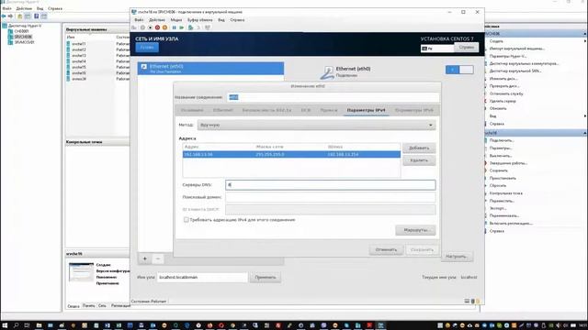Click the Применить host name button
The width and height of the screenshot is (588, 330).
[x=266, y=278]
